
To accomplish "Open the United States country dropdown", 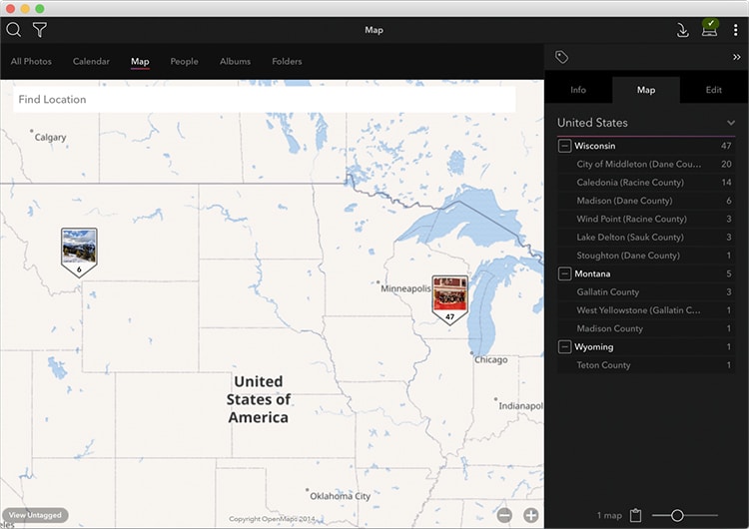I will pos(731,123).
